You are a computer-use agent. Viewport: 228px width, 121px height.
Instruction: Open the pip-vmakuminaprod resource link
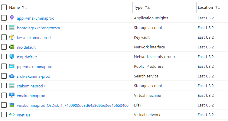(35, 67)
